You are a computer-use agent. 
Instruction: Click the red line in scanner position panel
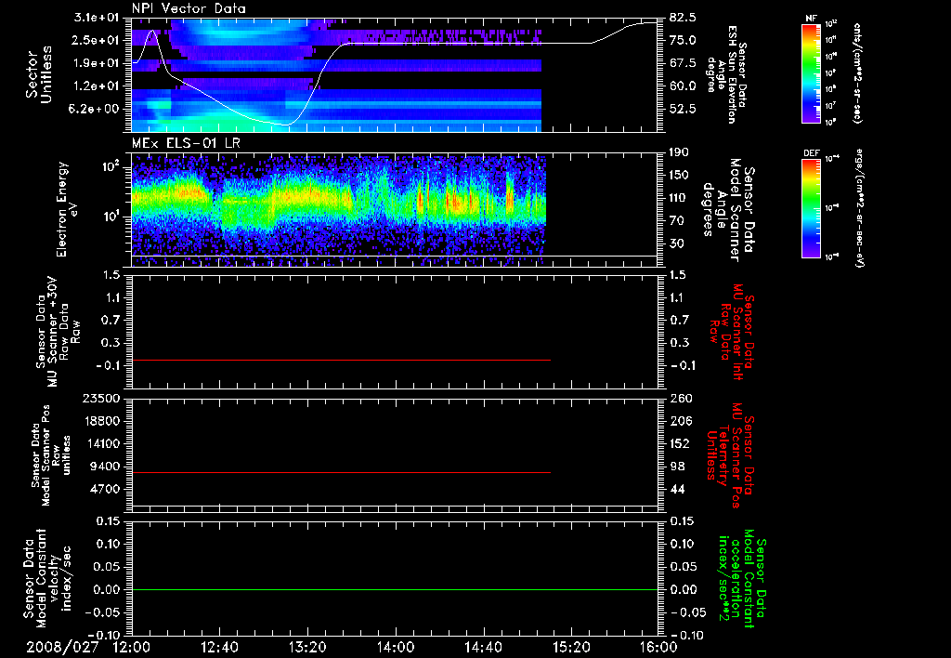coord(342,472)
